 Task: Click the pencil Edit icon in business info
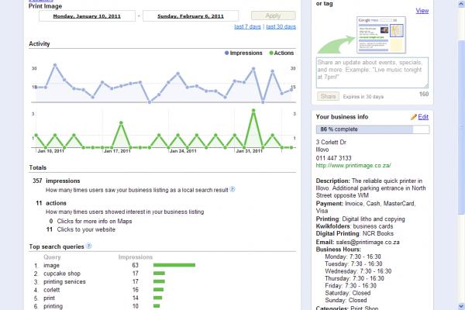pyautogui.click(x=413, y=116)
